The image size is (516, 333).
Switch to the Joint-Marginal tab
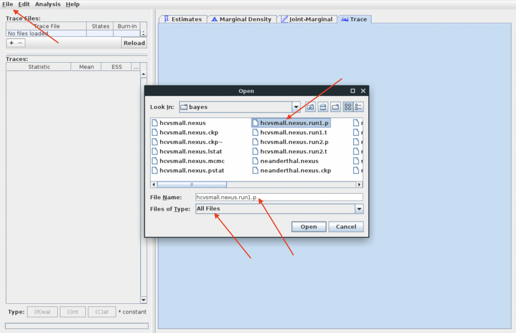pyautogui.click(x=307, y=19)
